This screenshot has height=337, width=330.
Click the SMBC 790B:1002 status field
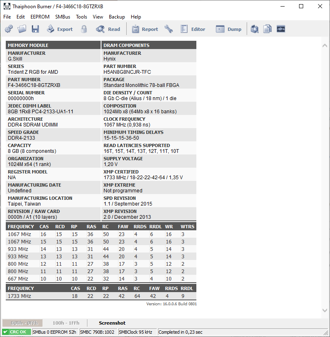97,332
